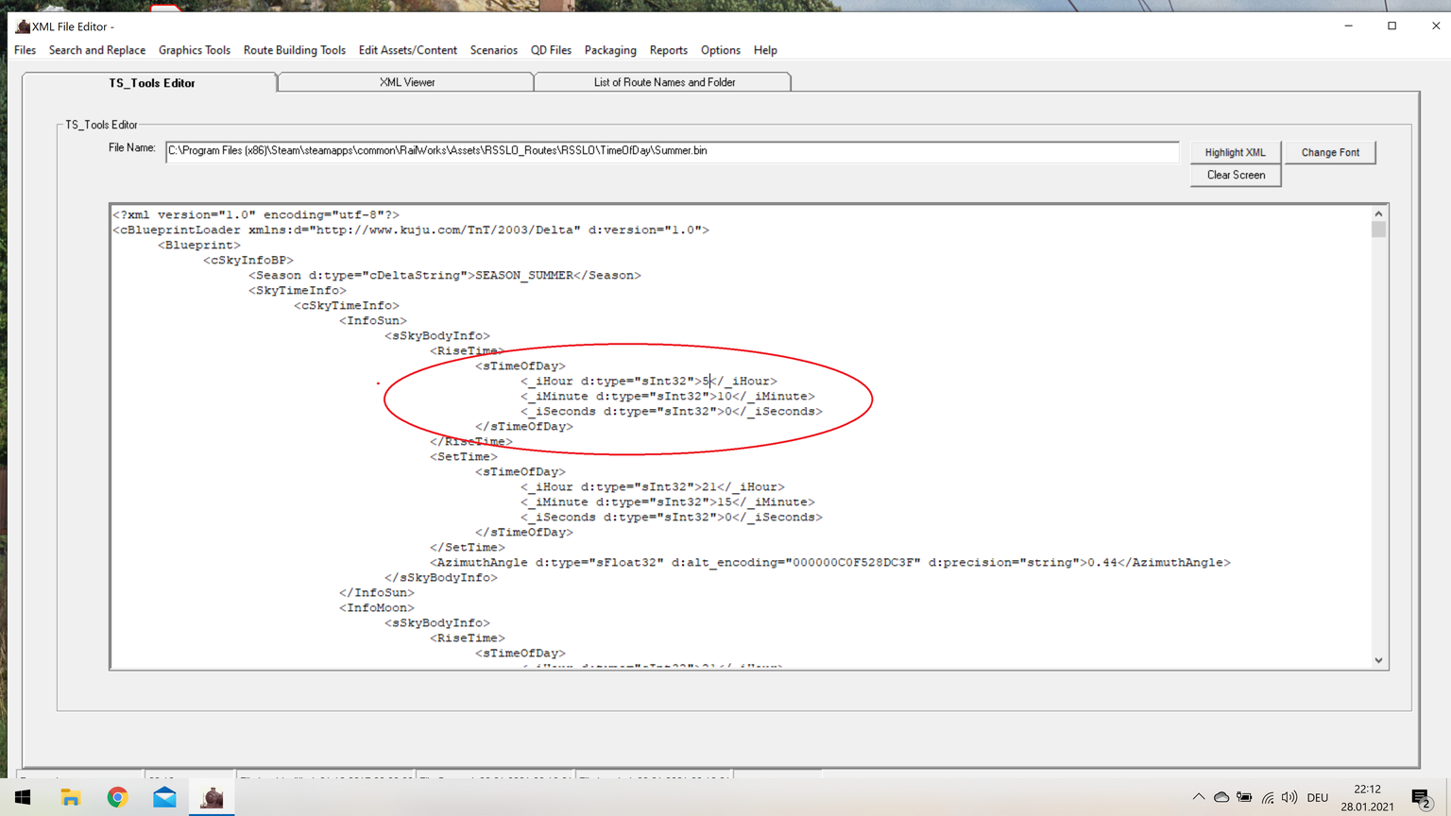Screen dimensions: 1451x816
Task: Open the Packaging menu
Action: pos(610,50)
